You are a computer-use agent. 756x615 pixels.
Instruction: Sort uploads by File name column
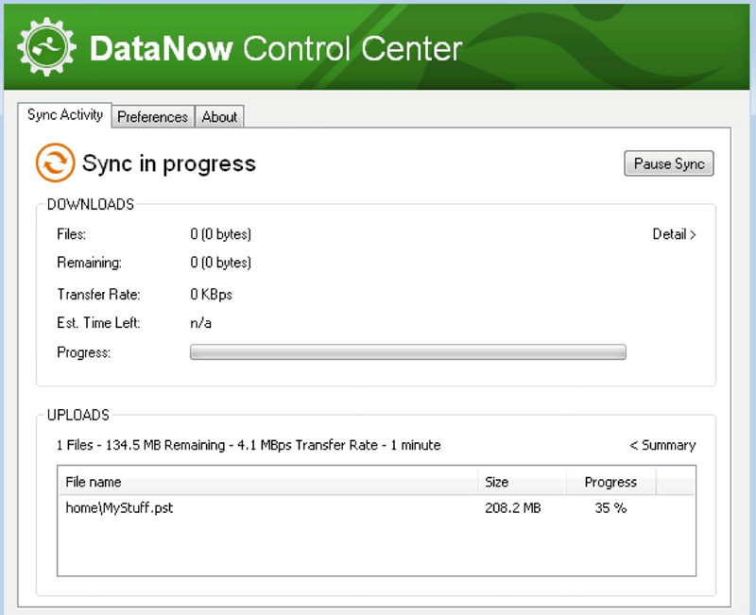click(268, 482)
